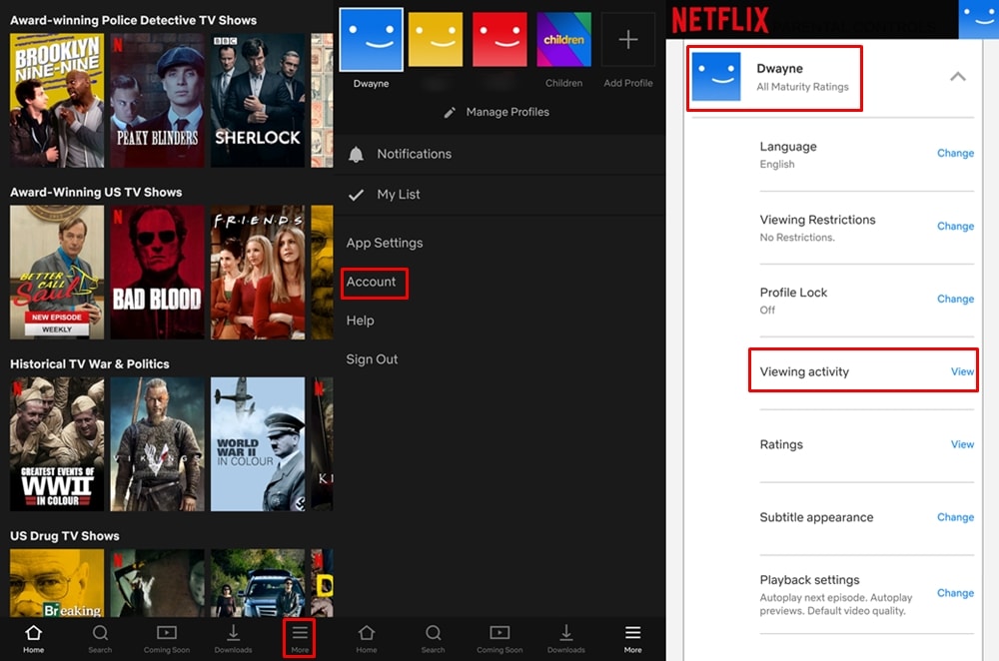Tap Home icon in middle screen's bottom bar
Viewport: 999px width, 661px height.
pyautogui.click(x=367, y=632)
